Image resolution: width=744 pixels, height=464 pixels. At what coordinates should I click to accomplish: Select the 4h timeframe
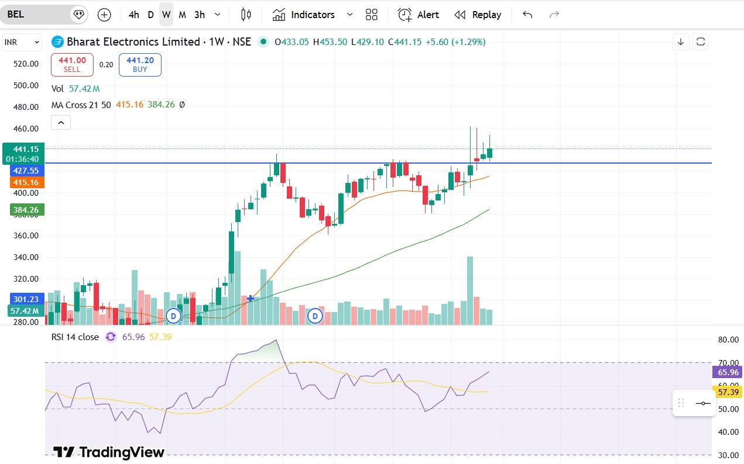[x=134, y=15]
